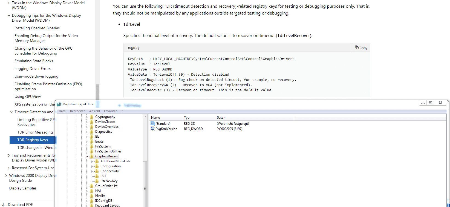Click the Name column header
This screenshot has height=207, width=450.
(x=166, y=117)
